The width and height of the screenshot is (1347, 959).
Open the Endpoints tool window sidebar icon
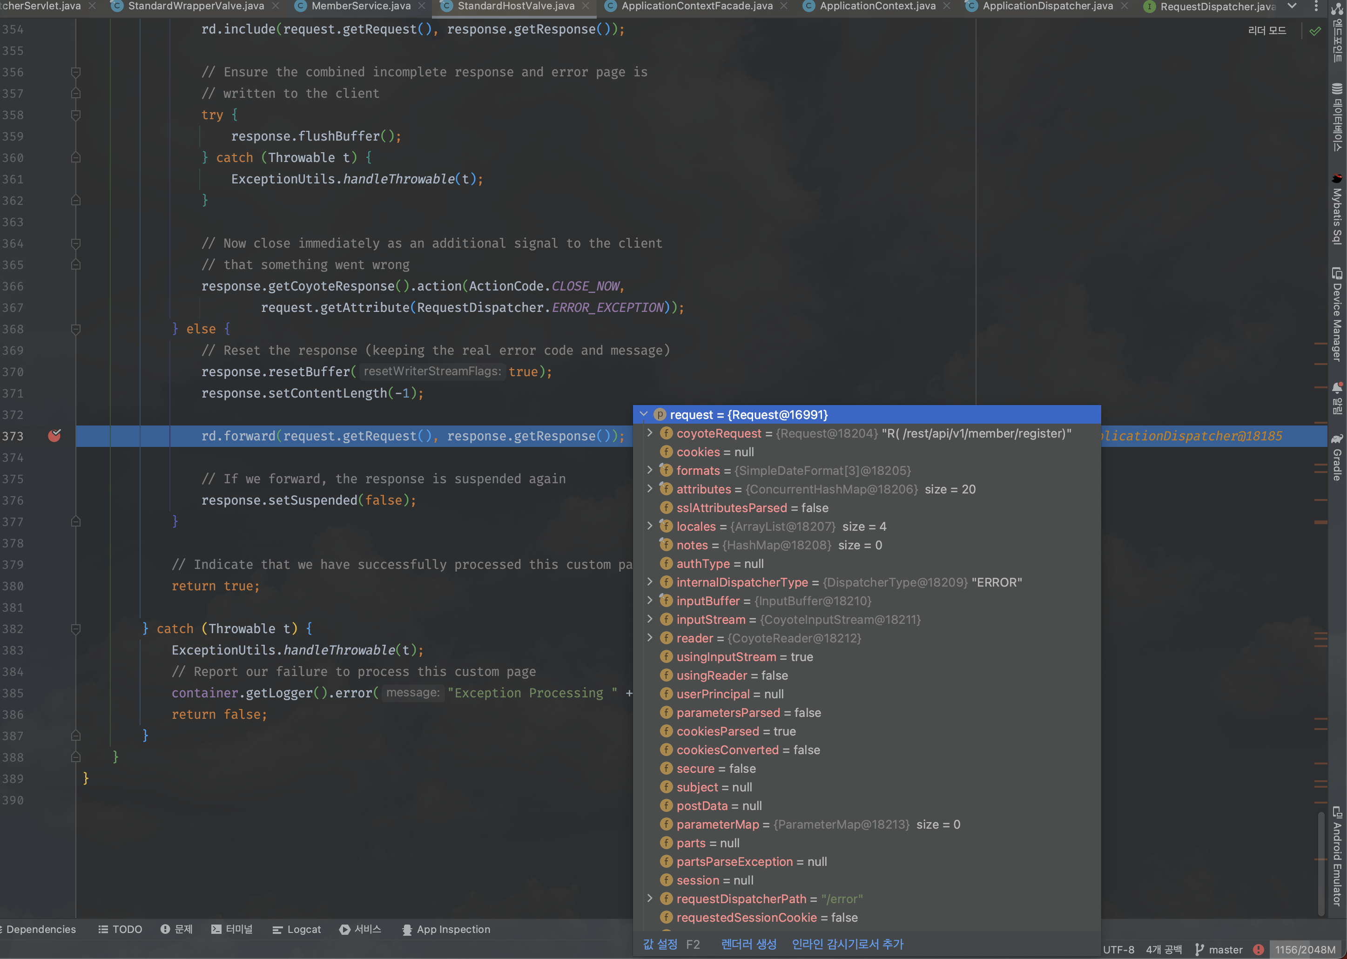click(1337, 33)
